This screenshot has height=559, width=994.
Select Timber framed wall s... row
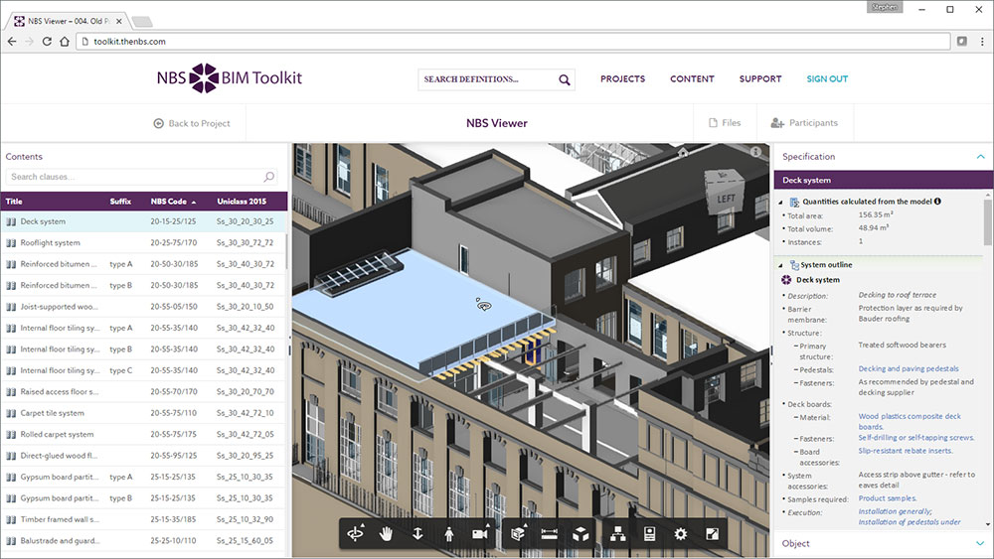[144, 519]
